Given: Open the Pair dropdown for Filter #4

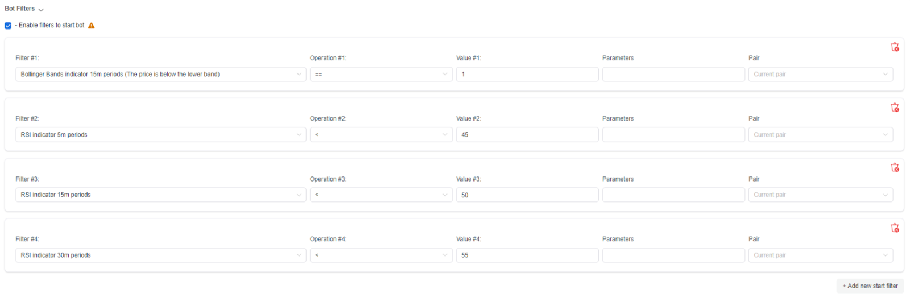Looking at the screenshot, I should tap(820, 255).
